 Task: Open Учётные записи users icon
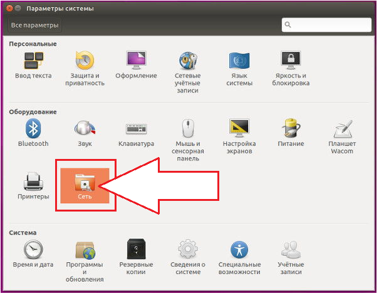291,250
